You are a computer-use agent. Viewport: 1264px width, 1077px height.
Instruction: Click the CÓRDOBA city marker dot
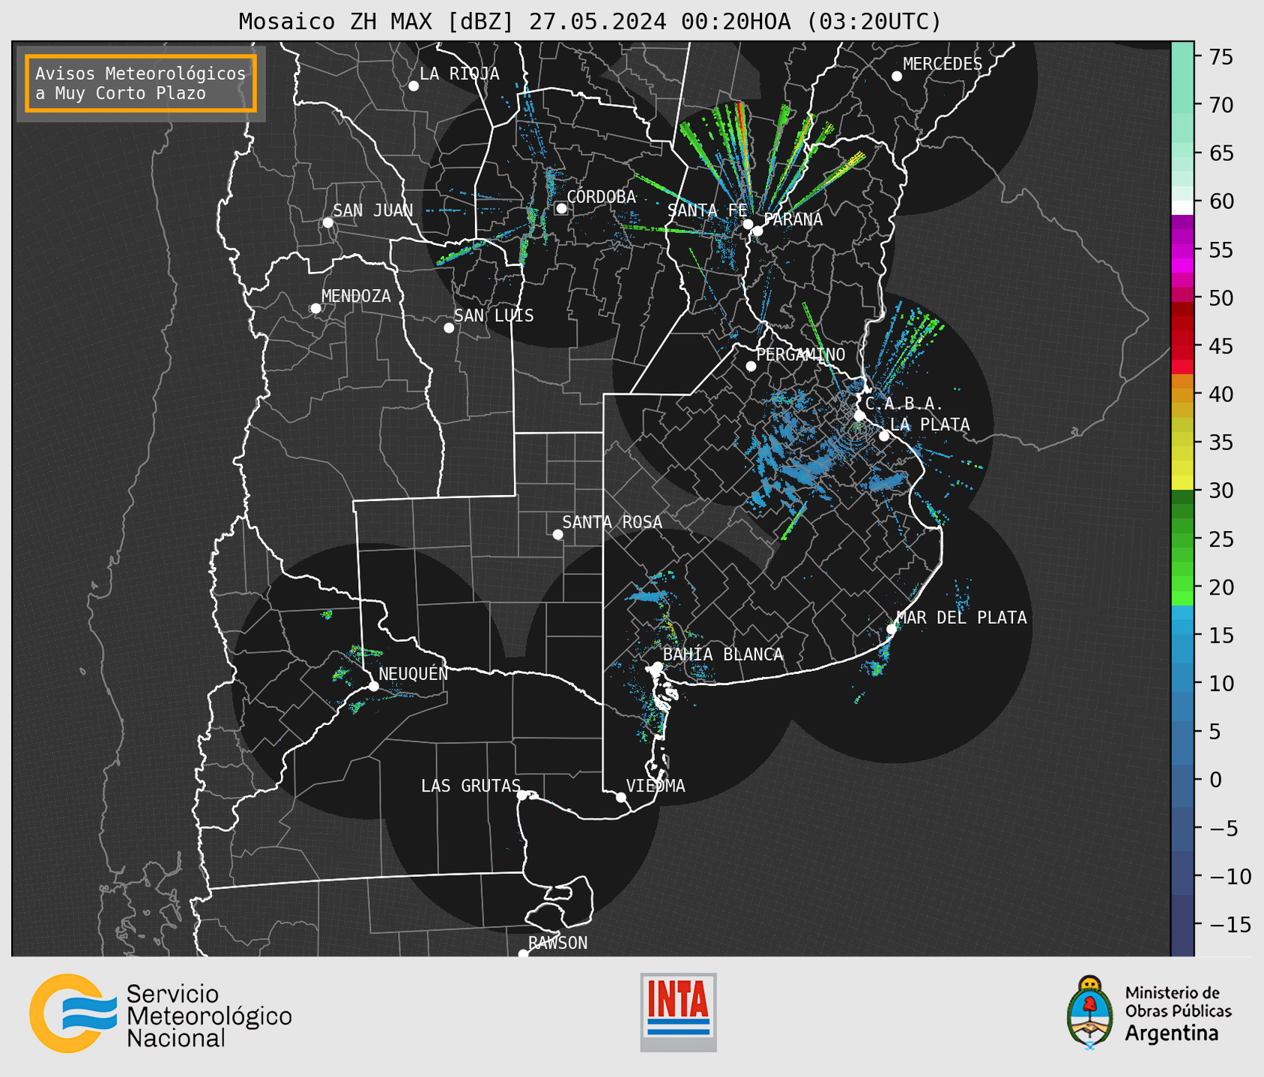[x=561, y=208]
